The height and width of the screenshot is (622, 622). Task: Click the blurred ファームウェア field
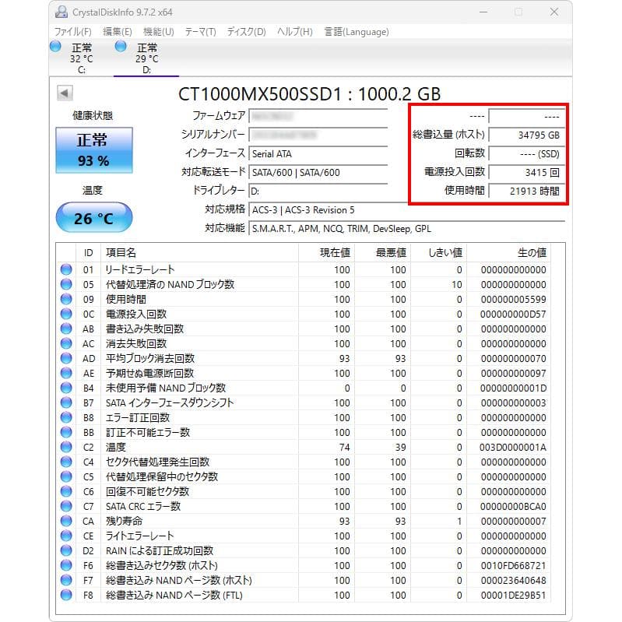coord(318,116)
